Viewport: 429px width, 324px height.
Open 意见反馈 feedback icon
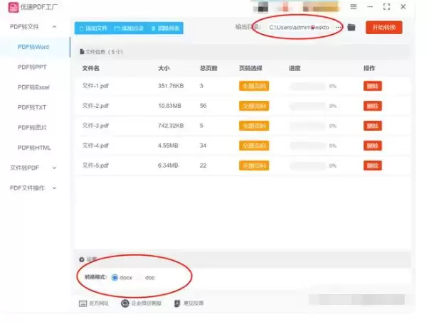(x=177, y=303)
